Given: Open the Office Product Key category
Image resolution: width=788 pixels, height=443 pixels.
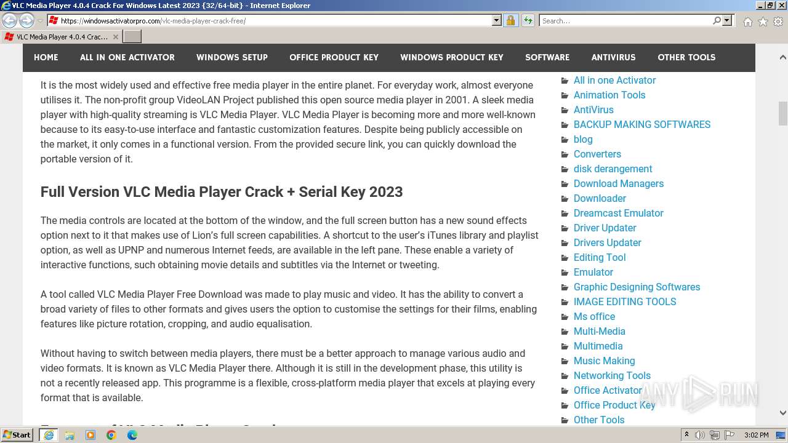Looking at the screenshot, I should (x=614, y=405).
